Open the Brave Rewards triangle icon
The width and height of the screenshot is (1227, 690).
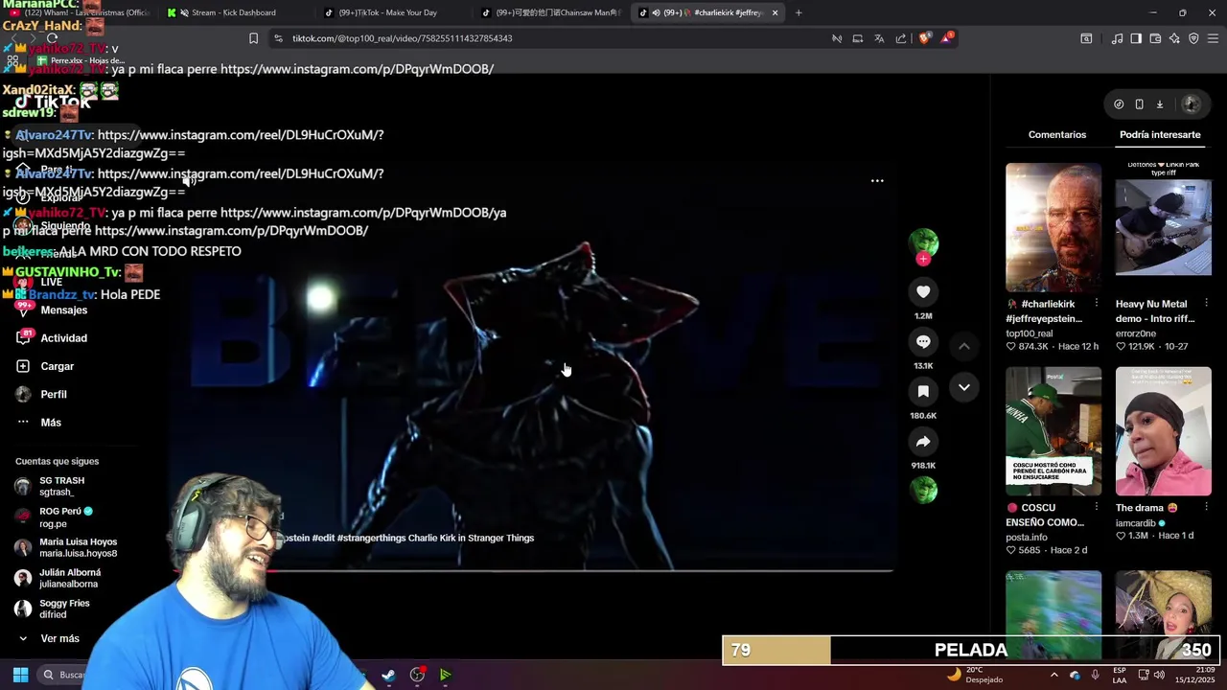947,38
